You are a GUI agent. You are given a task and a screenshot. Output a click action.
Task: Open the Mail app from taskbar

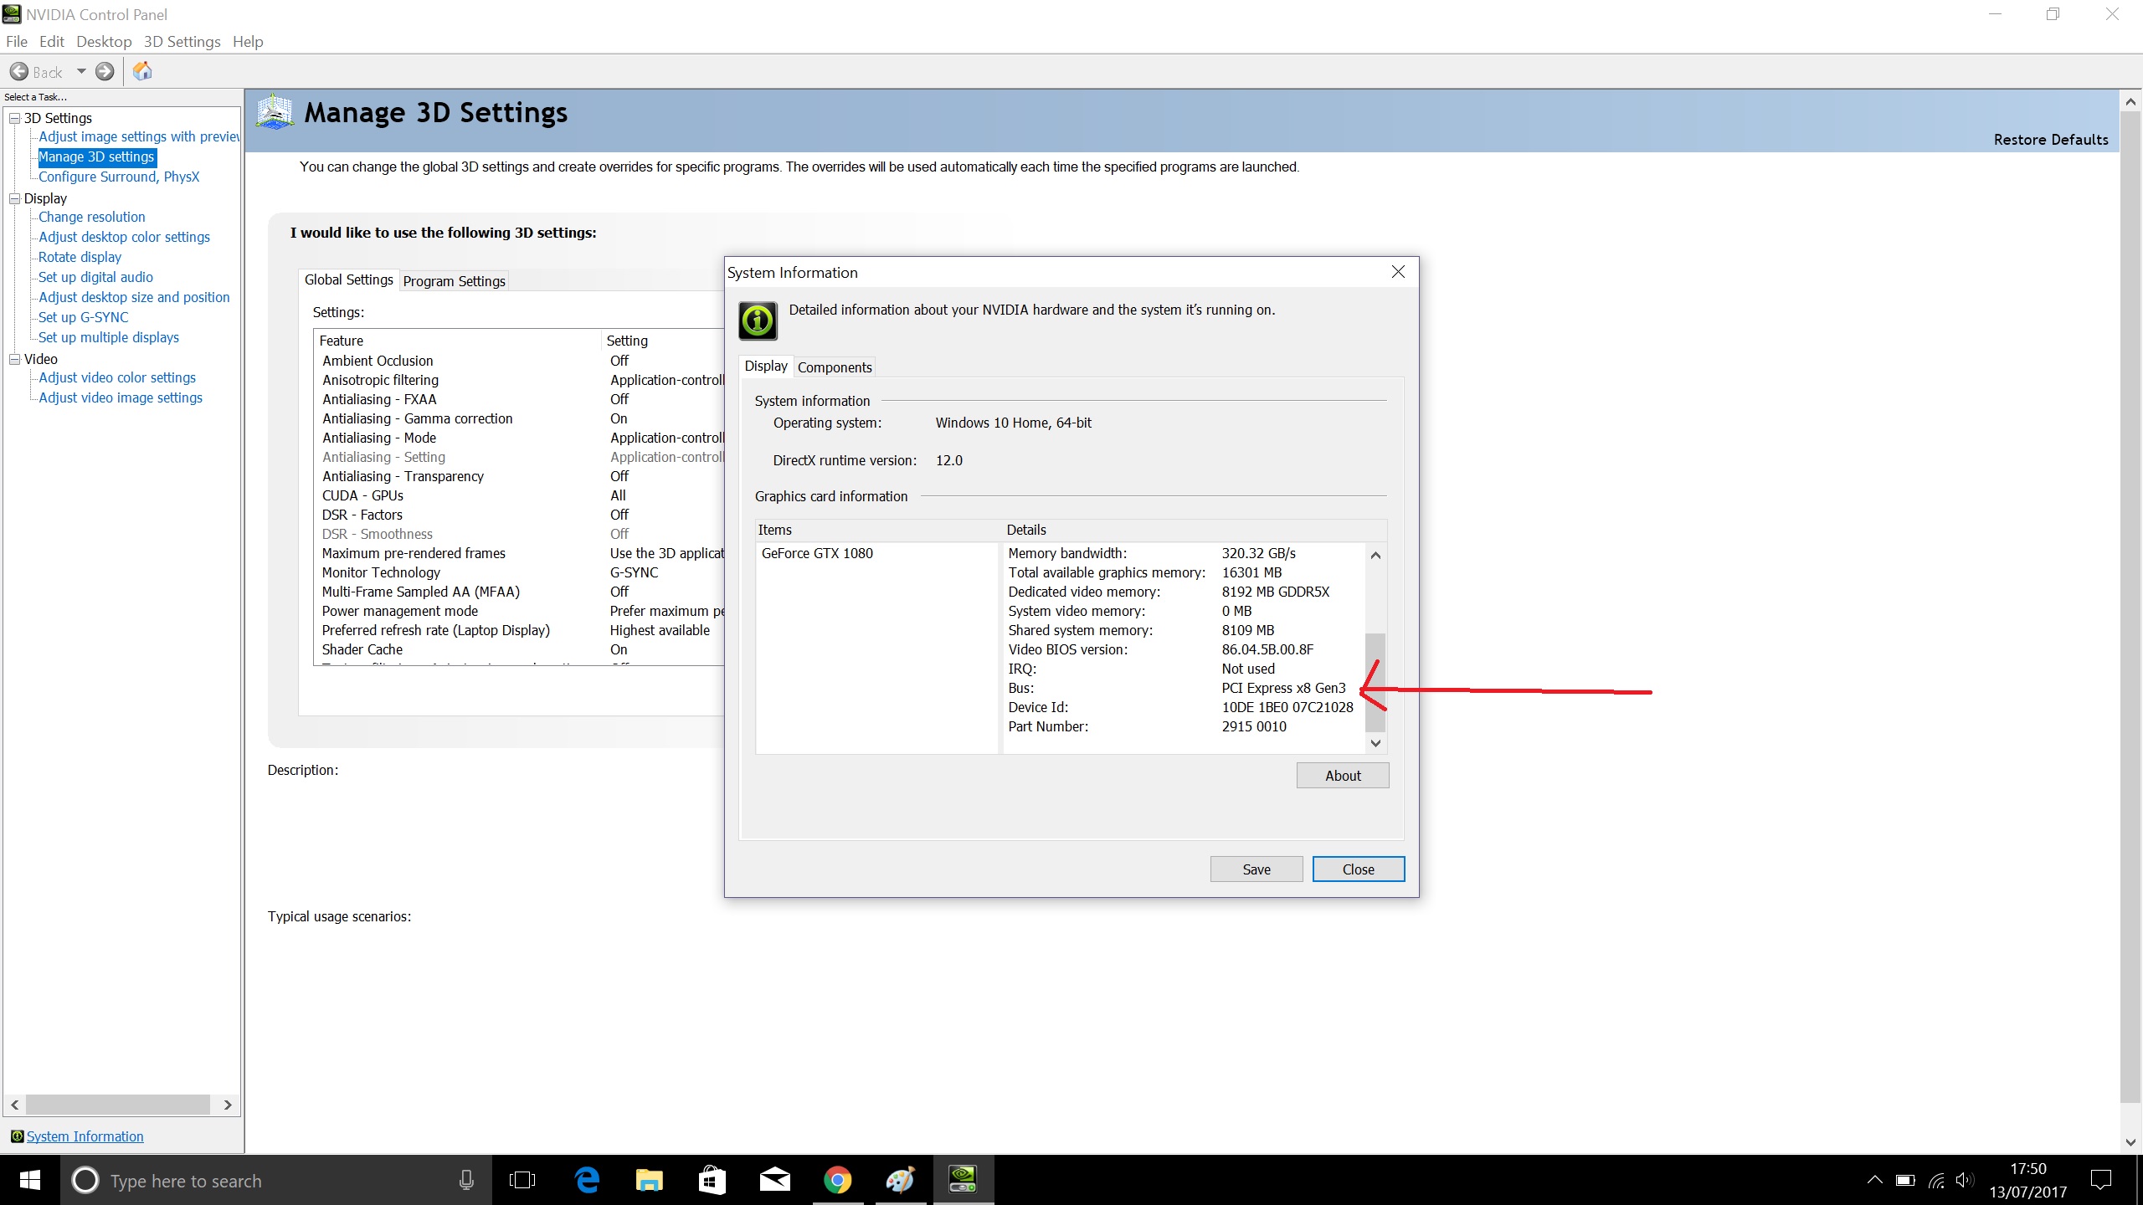(774, 1180)
